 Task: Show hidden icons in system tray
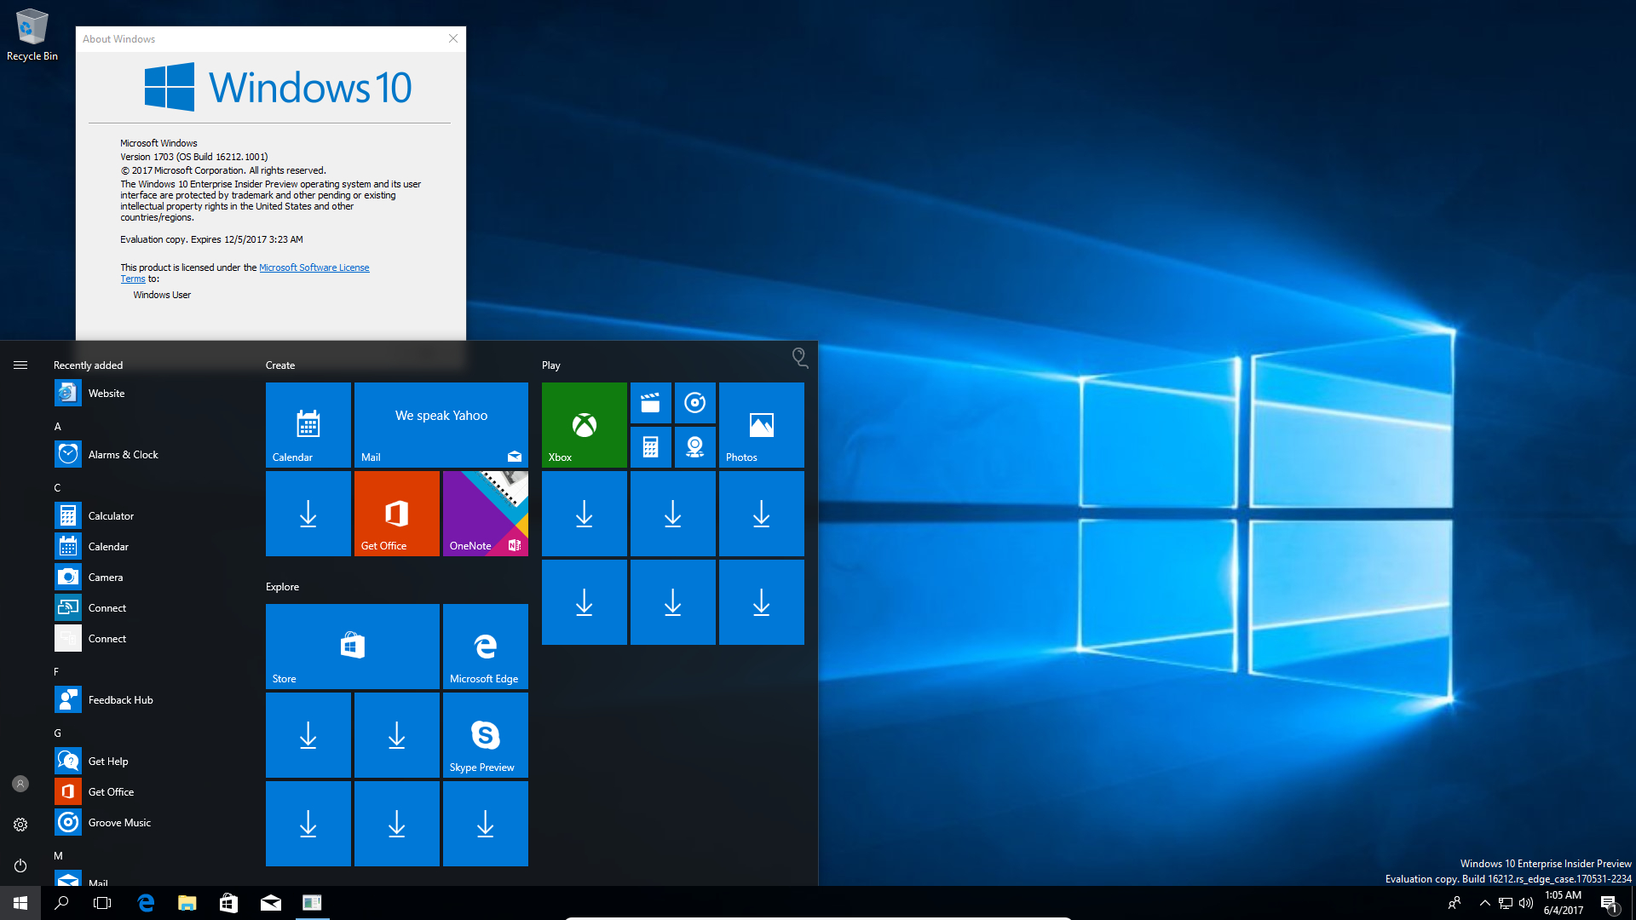(x=1485, y=903)
